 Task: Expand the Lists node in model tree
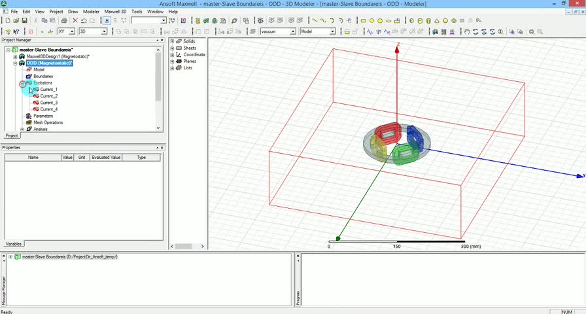(x=172, y=68)
